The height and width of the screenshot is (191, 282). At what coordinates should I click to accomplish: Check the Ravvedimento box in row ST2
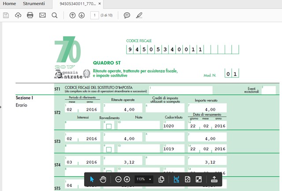(109, 126)
